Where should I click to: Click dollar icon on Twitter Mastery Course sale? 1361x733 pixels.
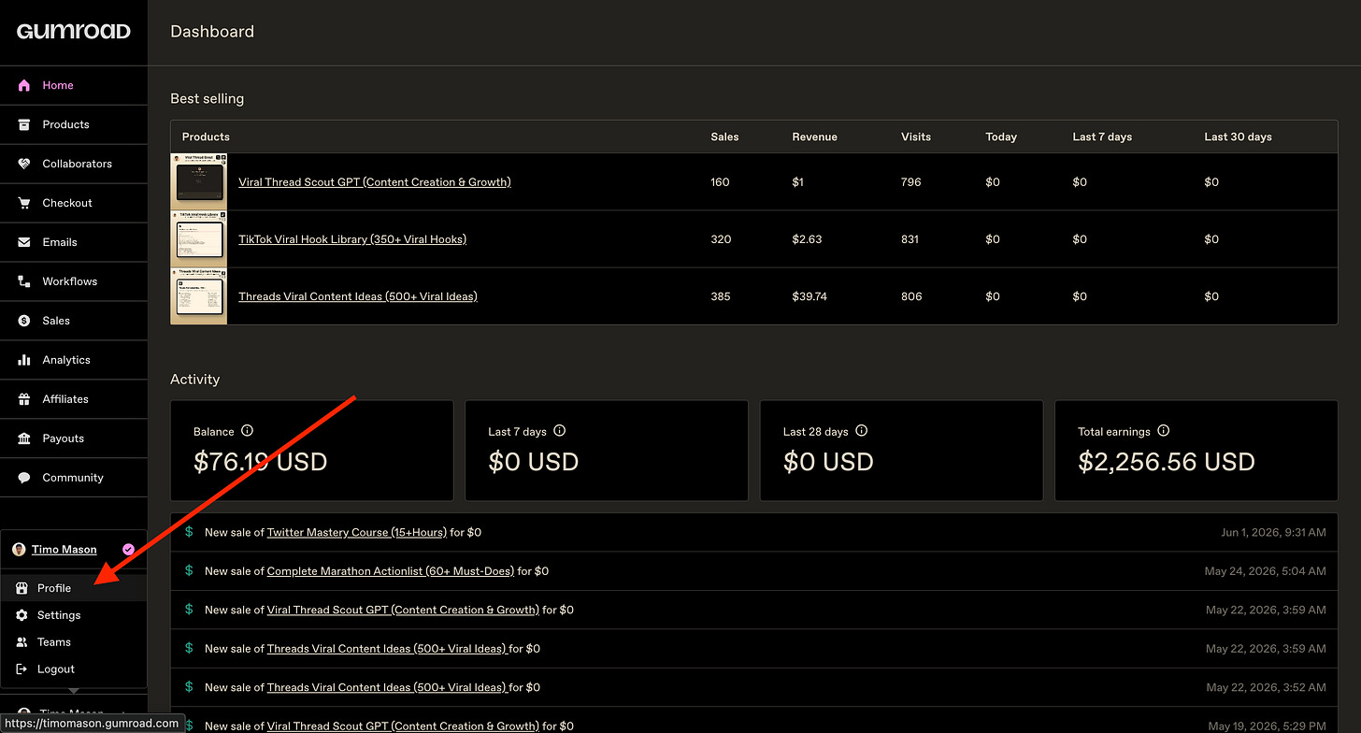[x=189, y=532]
